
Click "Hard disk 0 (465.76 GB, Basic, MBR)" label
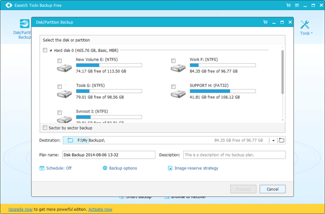click(x=86, y=50)
